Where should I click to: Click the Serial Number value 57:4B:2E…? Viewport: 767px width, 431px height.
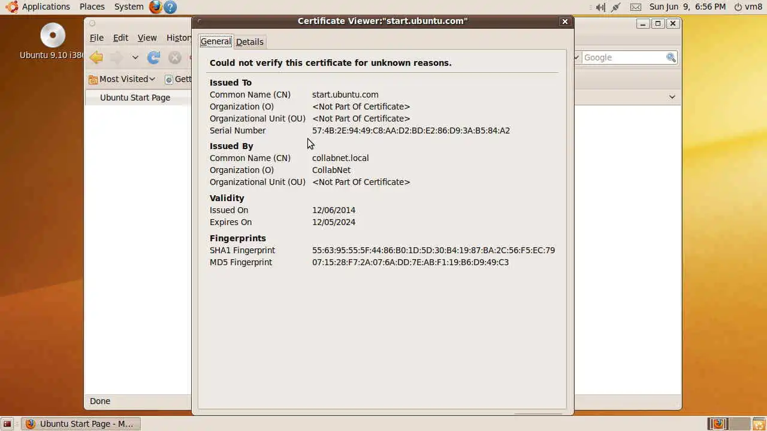[x=411, y=130]
